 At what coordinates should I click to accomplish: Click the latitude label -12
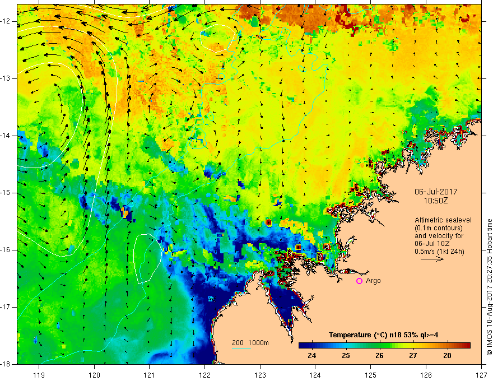coord(6,21)
